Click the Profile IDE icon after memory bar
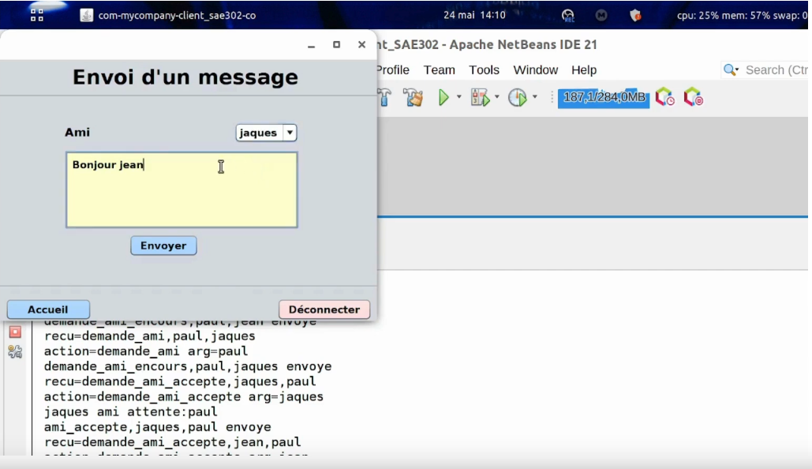This screenshot has width=812, height=469. click(x=664, y=97)
